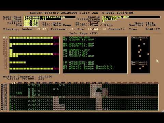Click row number 016 in pattern view

4,97
